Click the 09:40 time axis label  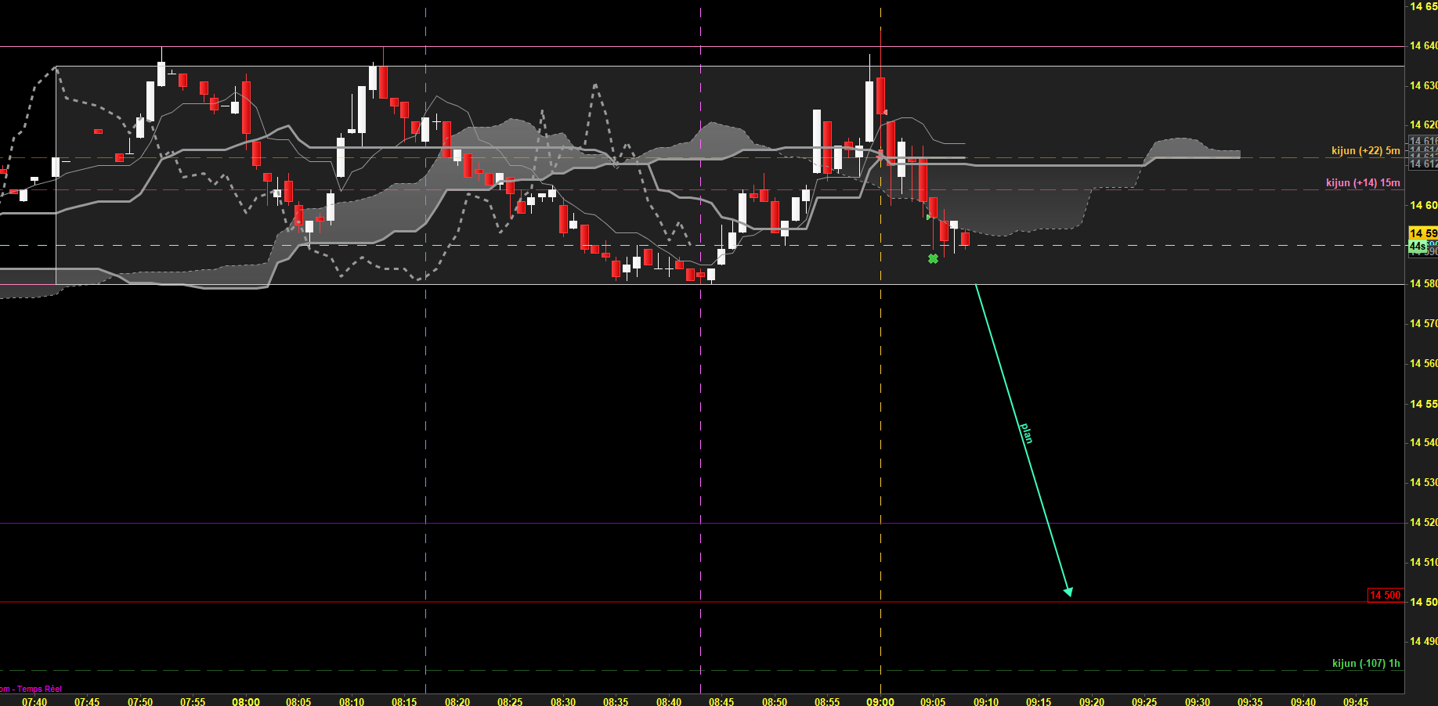tap(1303, 701)
